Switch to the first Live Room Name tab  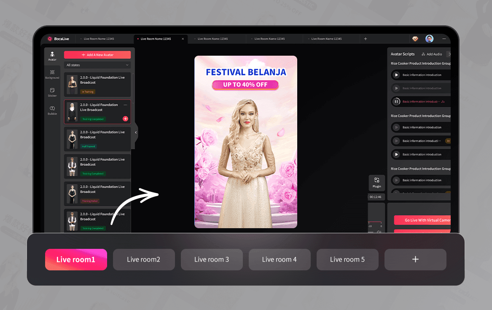coord(99,39)
